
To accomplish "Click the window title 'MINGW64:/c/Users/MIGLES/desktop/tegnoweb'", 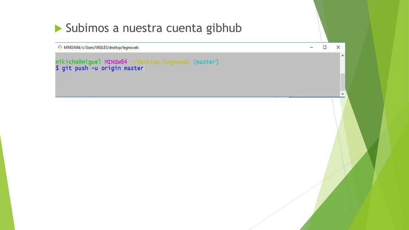I will pyautogui.click(x=101, y=48).
